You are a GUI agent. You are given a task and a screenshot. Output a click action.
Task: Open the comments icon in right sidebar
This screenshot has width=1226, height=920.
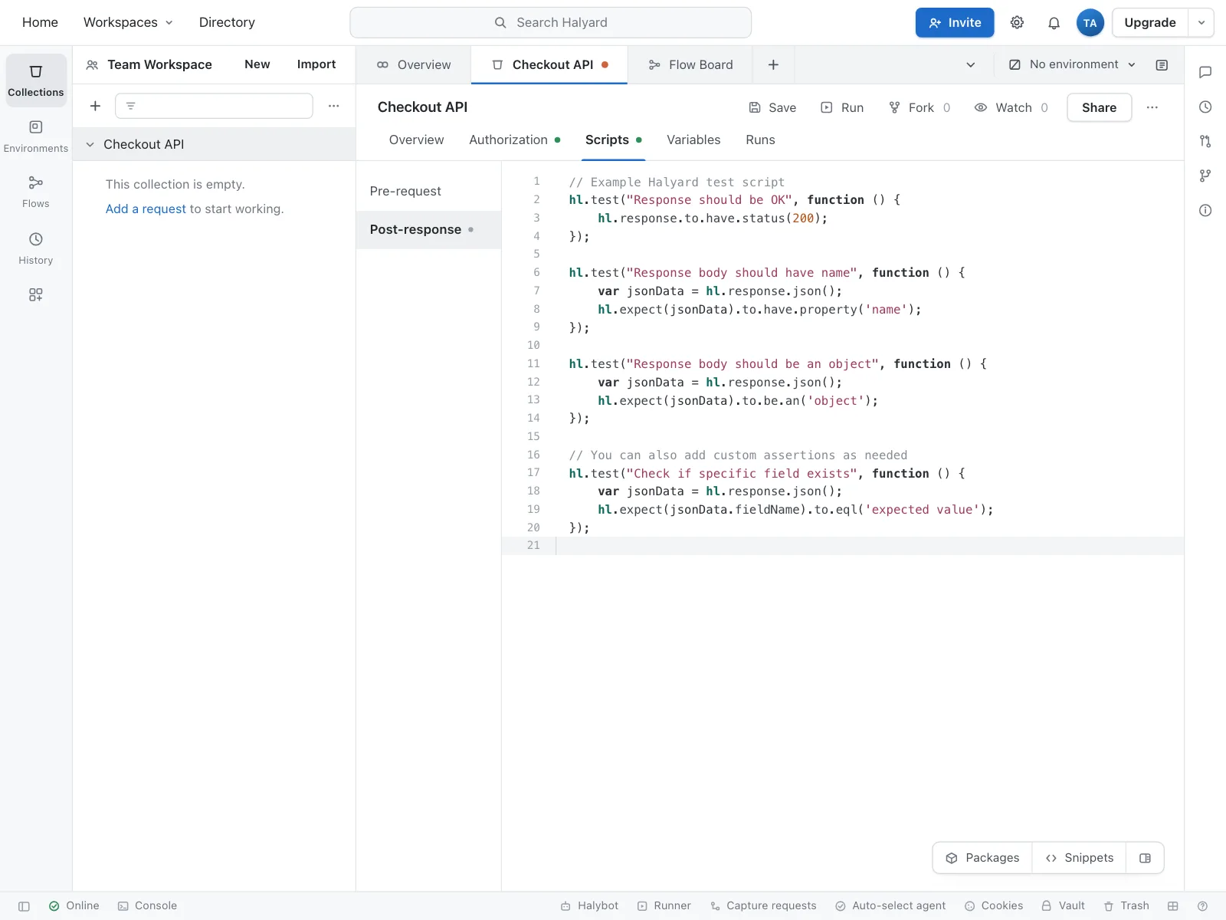pos(1205,72)
